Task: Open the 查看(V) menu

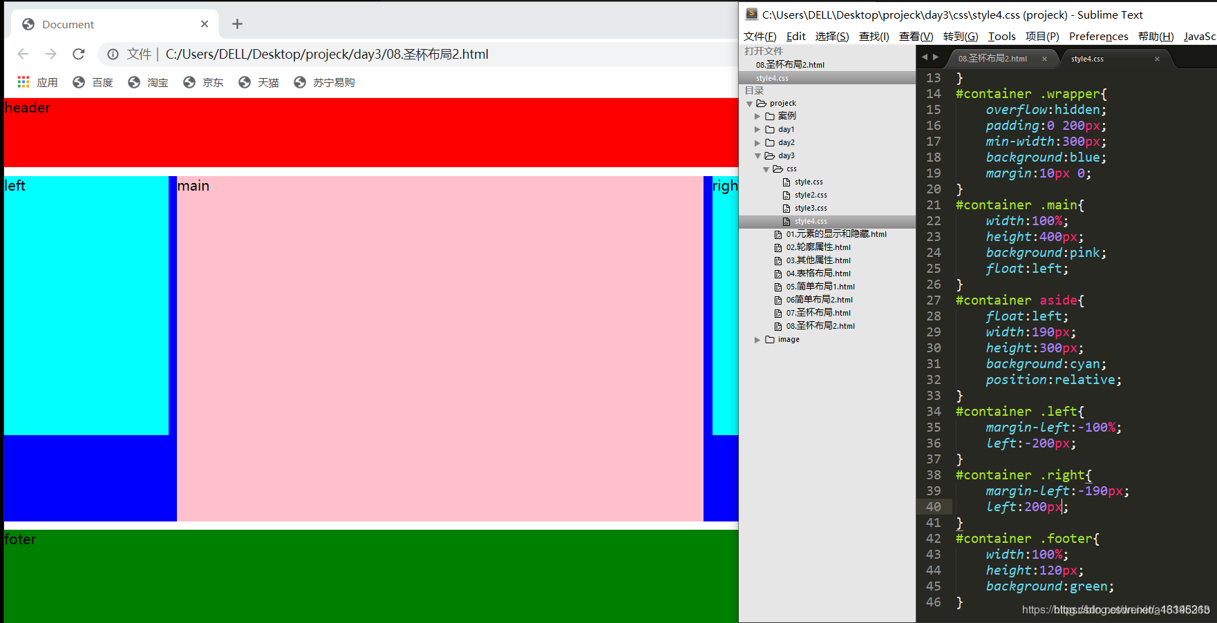Action: [x=916, y=36]
